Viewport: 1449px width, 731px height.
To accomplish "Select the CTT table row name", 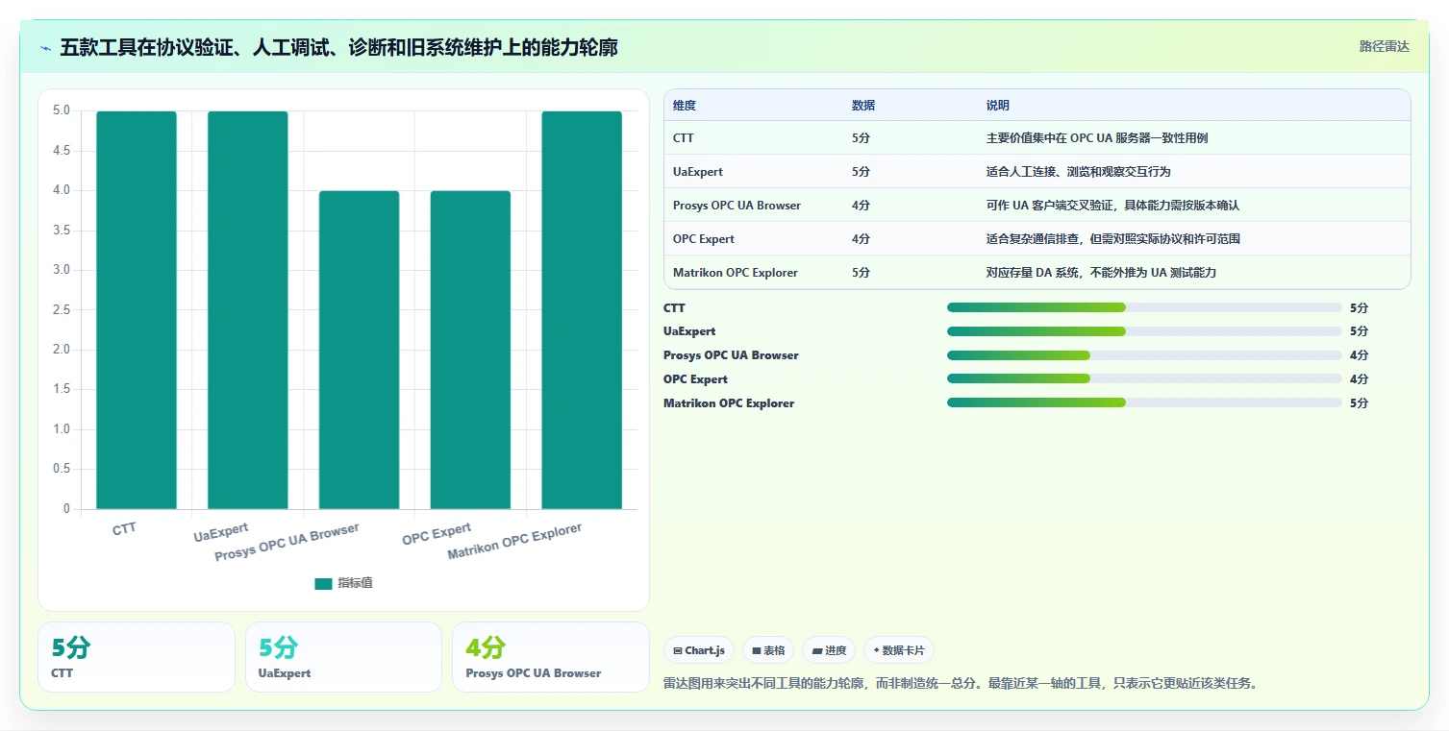I will (684, 138).
